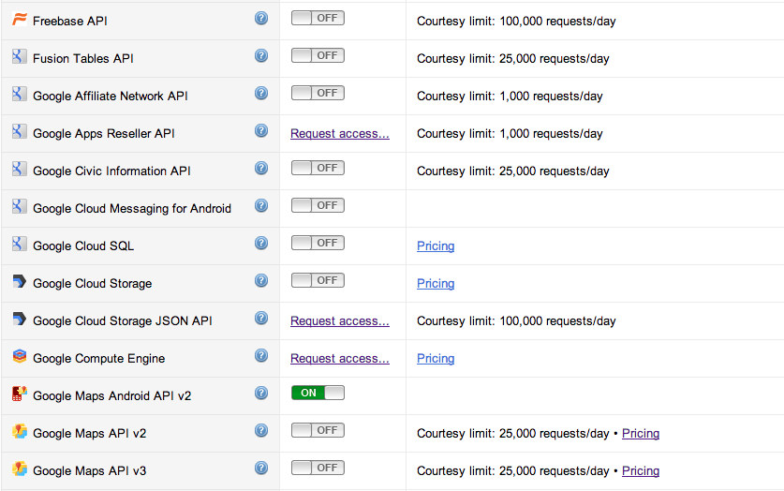Click the Google Cloud Storage service icon
The width and height of the screenshot is (784, 491).
click(x=19, y=282)
